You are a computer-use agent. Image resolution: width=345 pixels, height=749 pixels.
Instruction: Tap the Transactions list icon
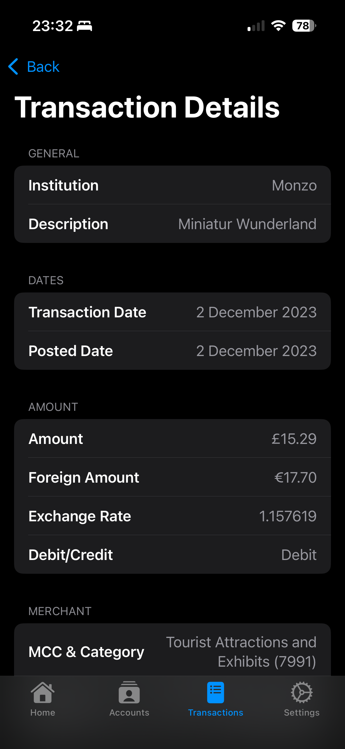tap(215, 692)
